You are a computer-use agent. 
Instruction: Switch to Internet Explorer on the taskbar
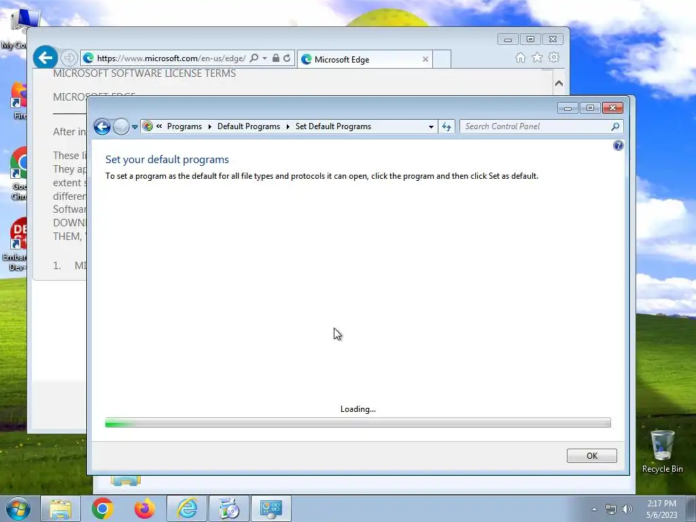tap(187, 508)
